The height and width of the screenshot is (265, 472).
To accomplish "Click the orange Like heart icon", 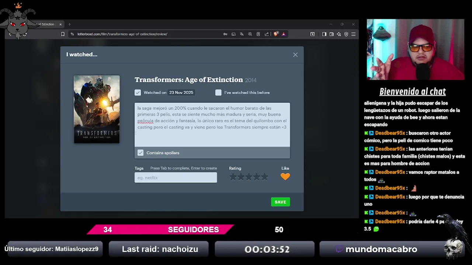I will [285, 177].
